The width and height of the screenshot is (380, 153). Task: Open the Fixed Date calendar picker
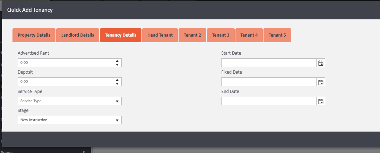[x=321, y=82]
